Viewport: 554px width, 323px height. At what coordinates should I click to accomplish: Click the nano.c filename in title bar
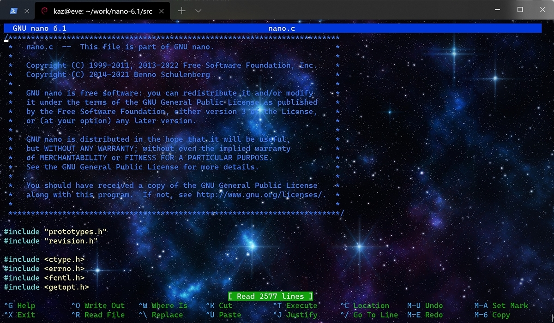[282, 29]
